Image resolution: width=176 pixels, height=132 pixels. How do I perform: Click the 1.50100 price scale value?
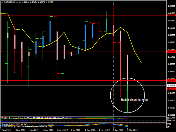click(x=171, y=100)
